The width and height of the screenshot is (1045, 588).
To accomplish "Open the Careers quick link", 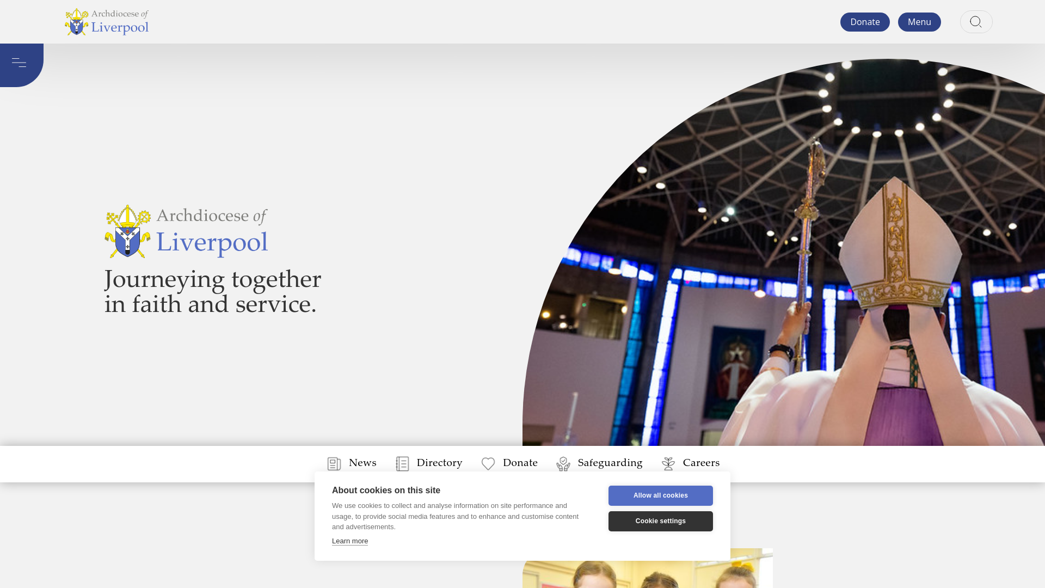I will click(701, 463).
